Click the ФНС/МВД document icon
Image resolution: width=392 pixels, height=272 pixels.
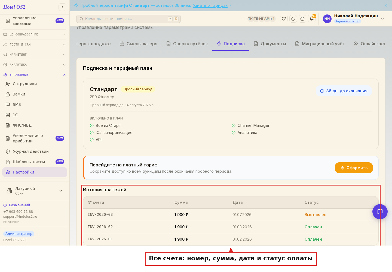(x=8, y=125)
